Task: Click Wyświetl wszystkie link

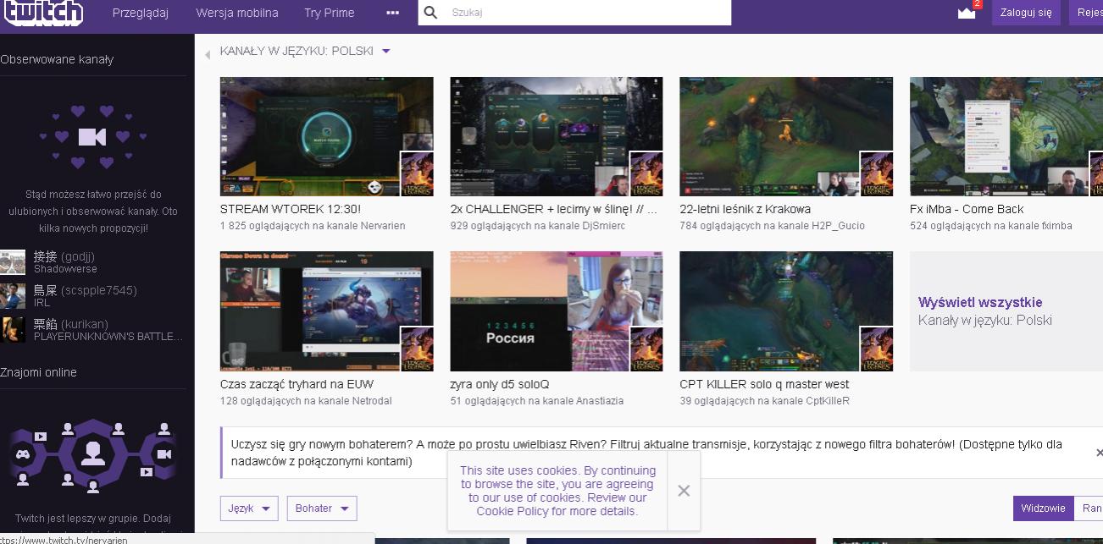Action: click(980, 302)
